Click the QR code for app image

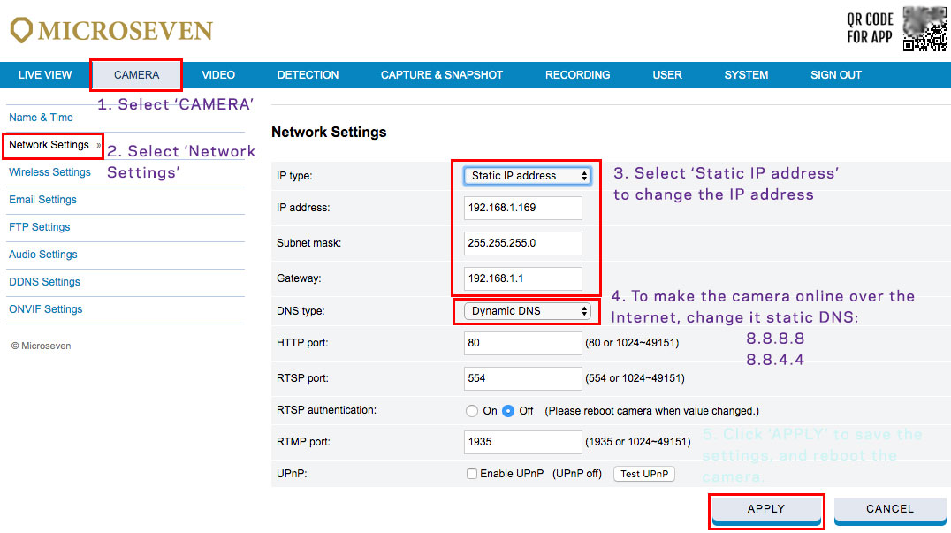(924, 29)
